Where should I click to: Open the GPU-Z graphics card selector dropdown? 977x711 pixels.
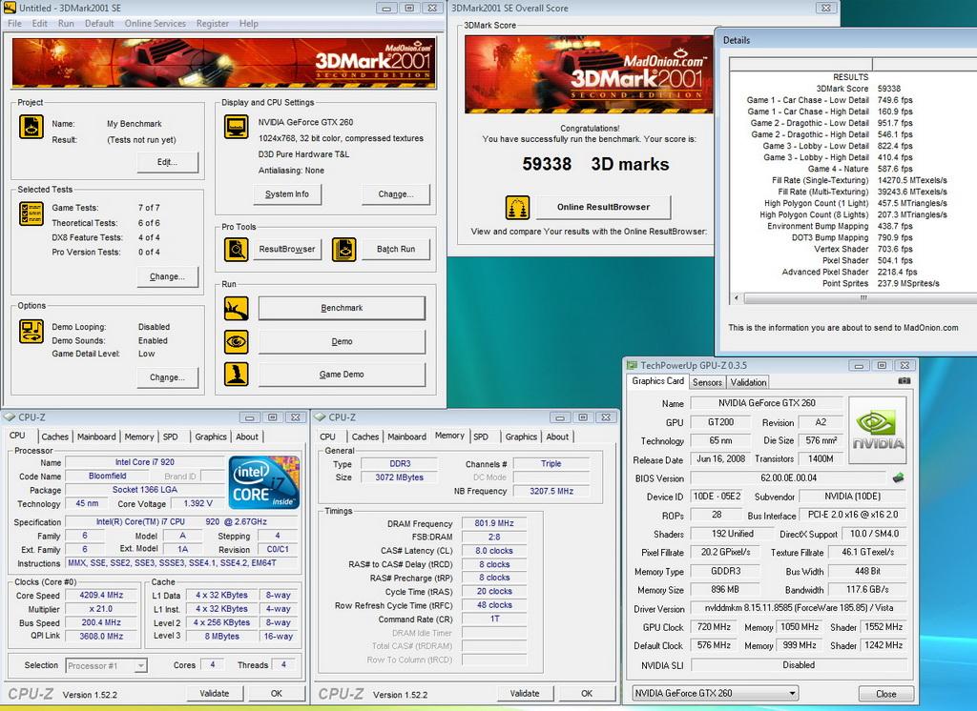715,693
